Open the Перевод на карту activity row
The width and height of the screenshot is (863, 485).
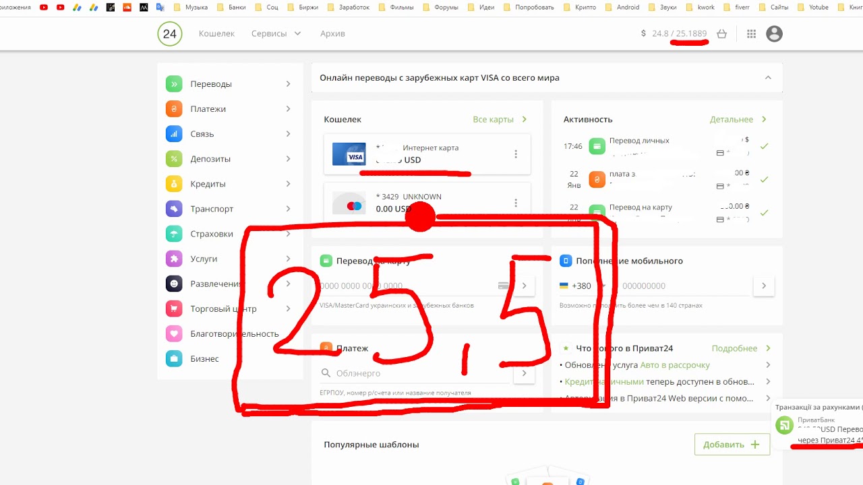(x=667, y=212)
